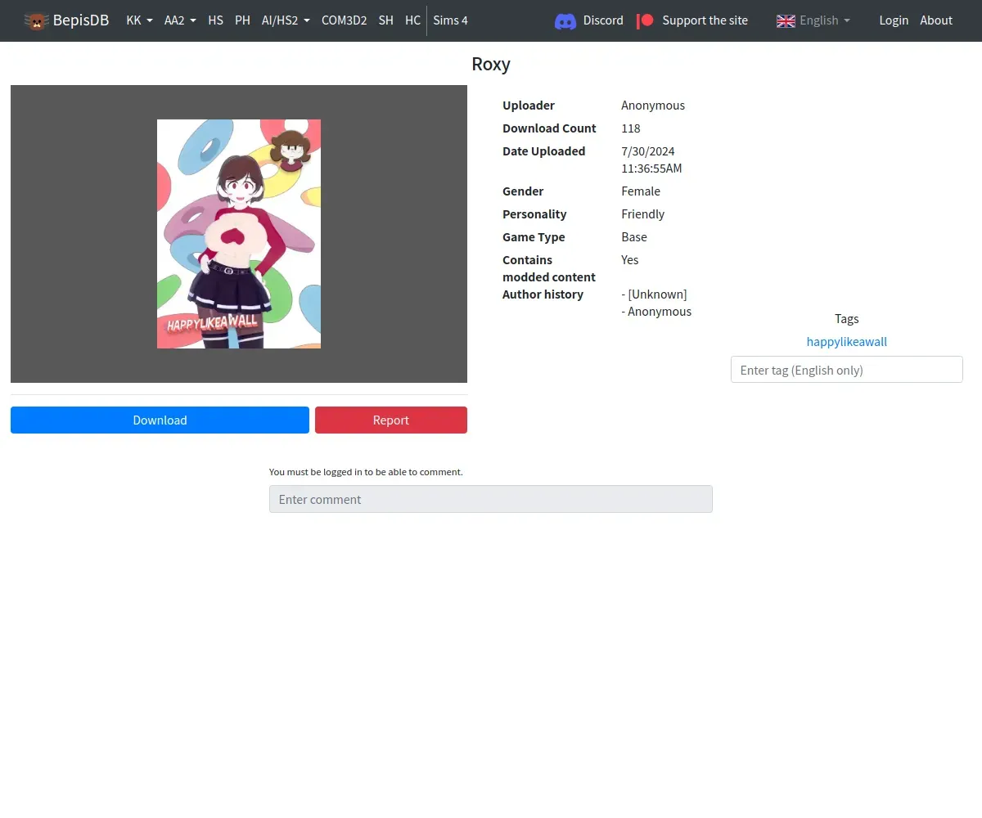Click the Contains modded content label
The image size is (982, 818).
tap(549, 268)
